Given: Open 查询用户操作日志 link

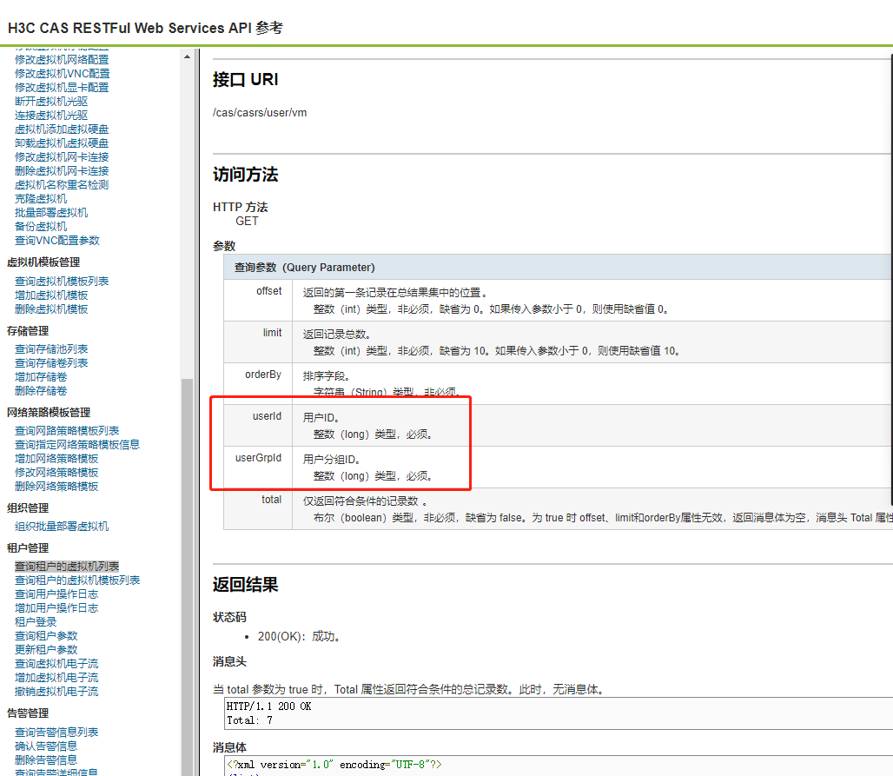Looking at the screenshot, I should point(56,594).
